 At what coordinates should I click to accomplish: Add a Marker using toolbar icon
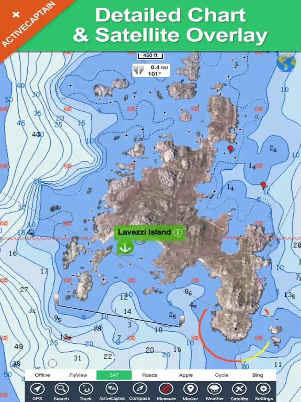point(190,389)
